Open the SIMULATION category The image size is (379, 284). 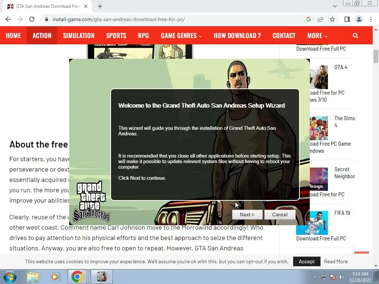click(x=79, y=35)
